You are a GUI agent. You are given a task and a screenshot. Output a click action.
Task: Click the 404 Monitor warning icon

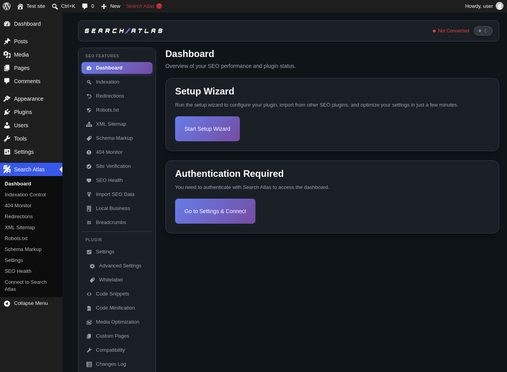click(89, 152)
